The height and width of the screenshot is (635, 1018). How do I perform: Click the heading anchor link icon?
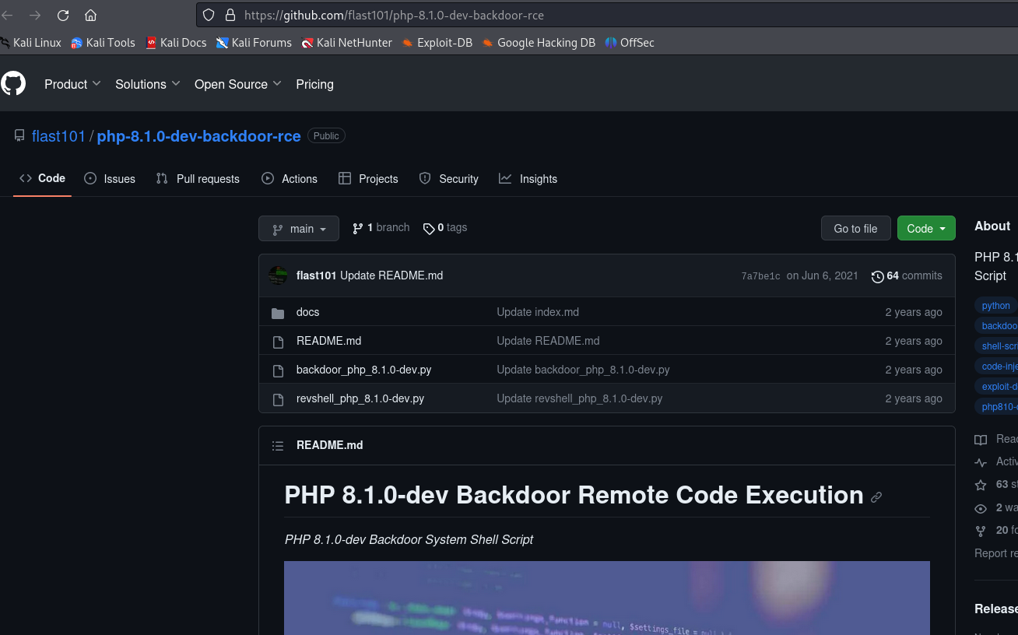point(876,497)
